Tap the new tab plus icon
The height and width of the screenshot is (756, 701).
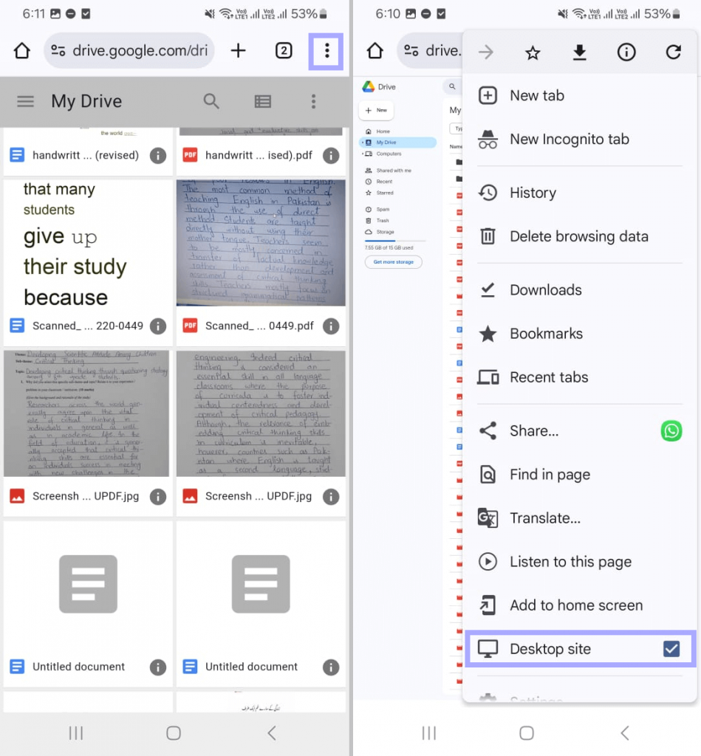(238, 51)
